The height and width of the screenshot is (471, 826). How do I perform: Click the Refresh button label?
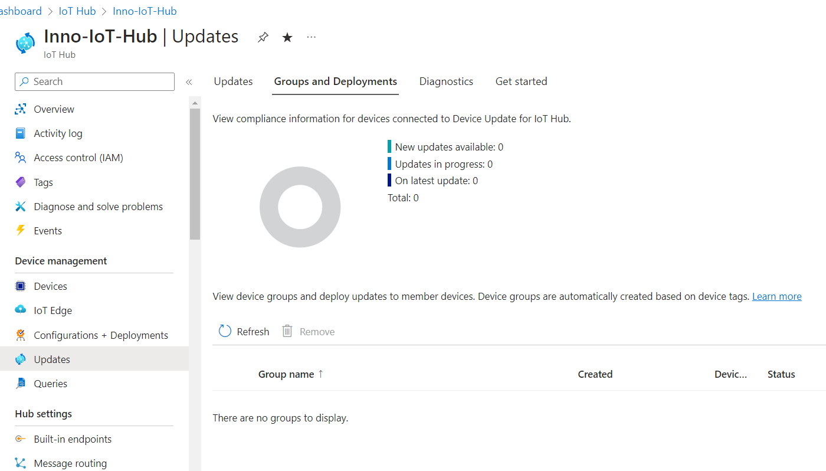tap(253, 332)
